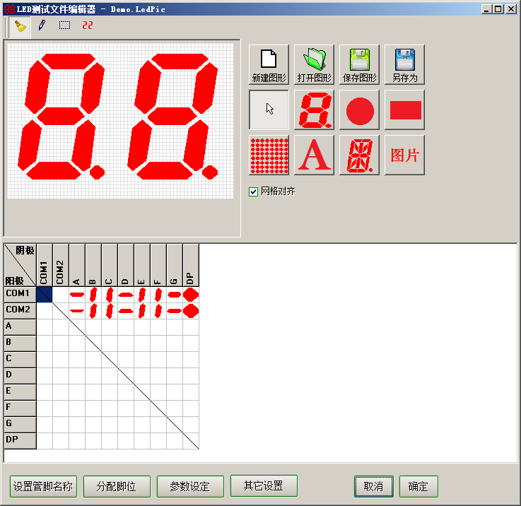The width and height of the screenshot is (521, 506).
Task: Click COM1 row DP segment cell
Action: tap(190, 294)
